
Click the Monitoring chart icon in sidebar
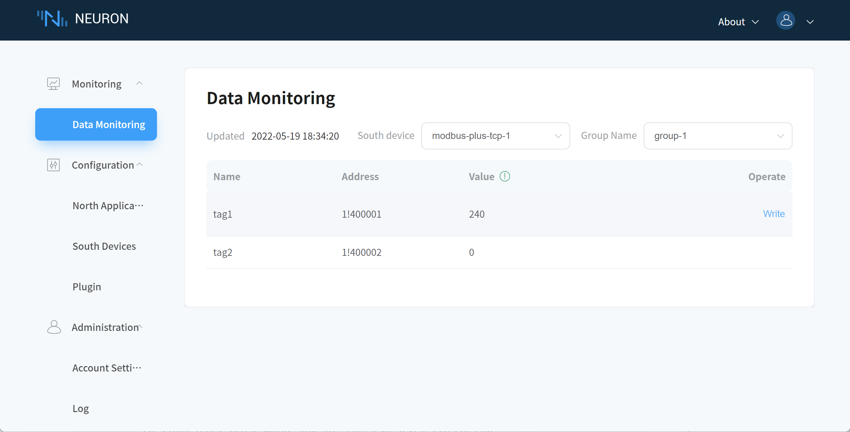coord(53,83)
